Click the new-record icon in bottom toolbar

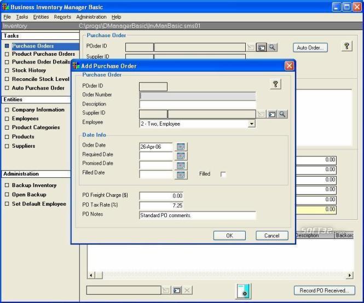pyautogui.click(x=166, y=290)
